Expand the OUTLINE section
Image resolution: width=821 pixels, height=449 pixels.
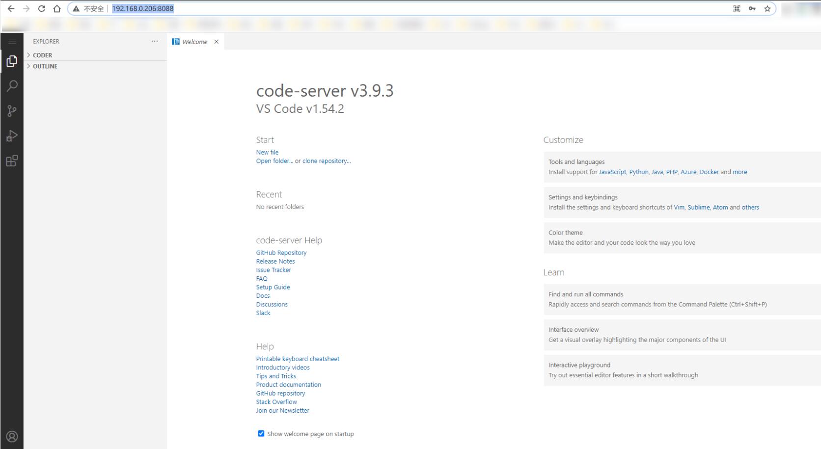pyautogui.click(x=45, y=66)
